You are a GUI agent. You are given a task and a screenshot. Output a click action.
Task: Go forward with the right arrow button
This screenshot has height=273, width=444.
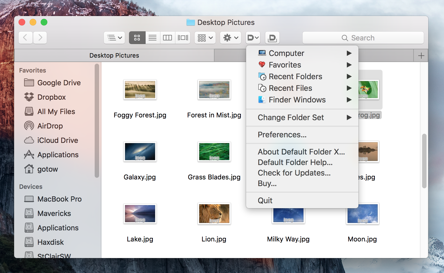[x=40, y=38]
